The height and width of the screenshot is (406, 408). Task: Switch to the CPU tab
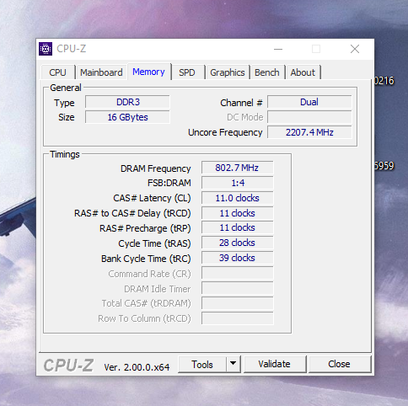58,72
